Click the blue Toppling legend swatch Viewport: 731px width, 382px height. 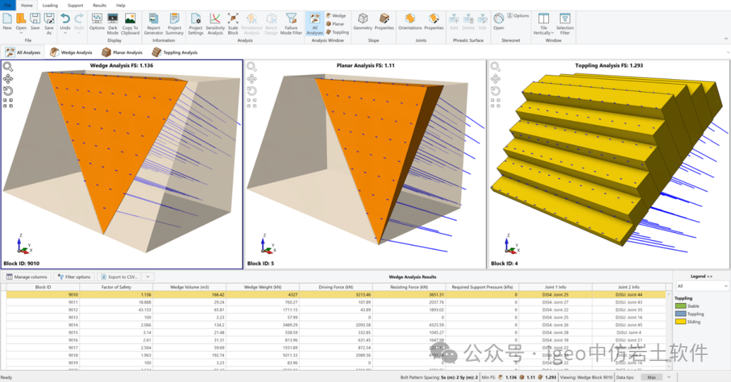[681, 314]
